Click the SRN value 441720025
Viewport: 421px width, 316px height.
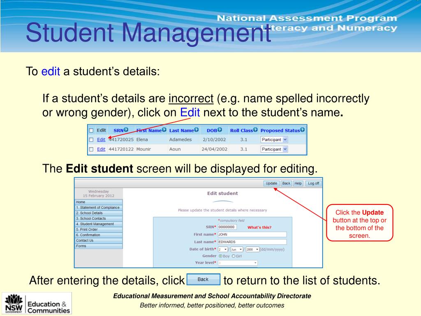tap(121, 140)
